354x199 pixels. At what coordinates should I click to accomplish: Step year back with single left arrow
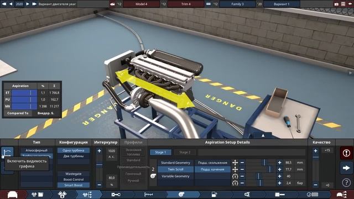coord(11,4)
